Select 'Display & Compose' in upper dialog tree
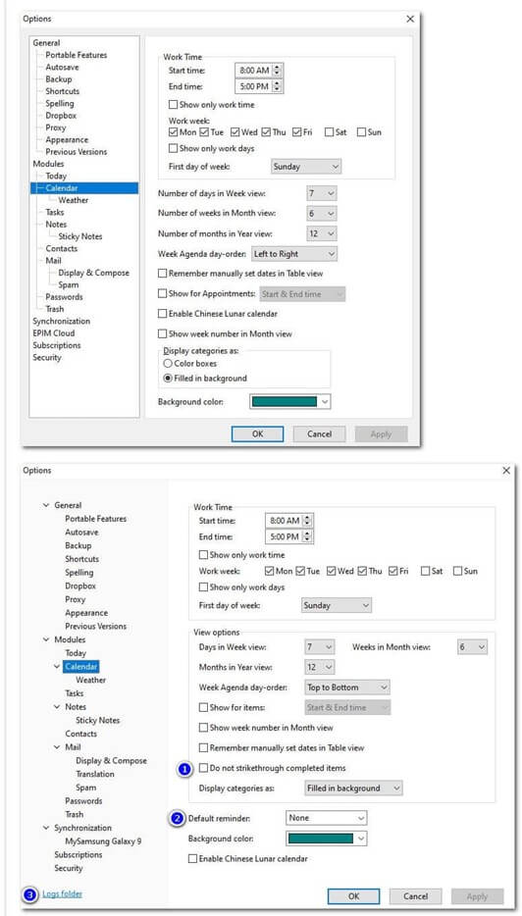 93,273
